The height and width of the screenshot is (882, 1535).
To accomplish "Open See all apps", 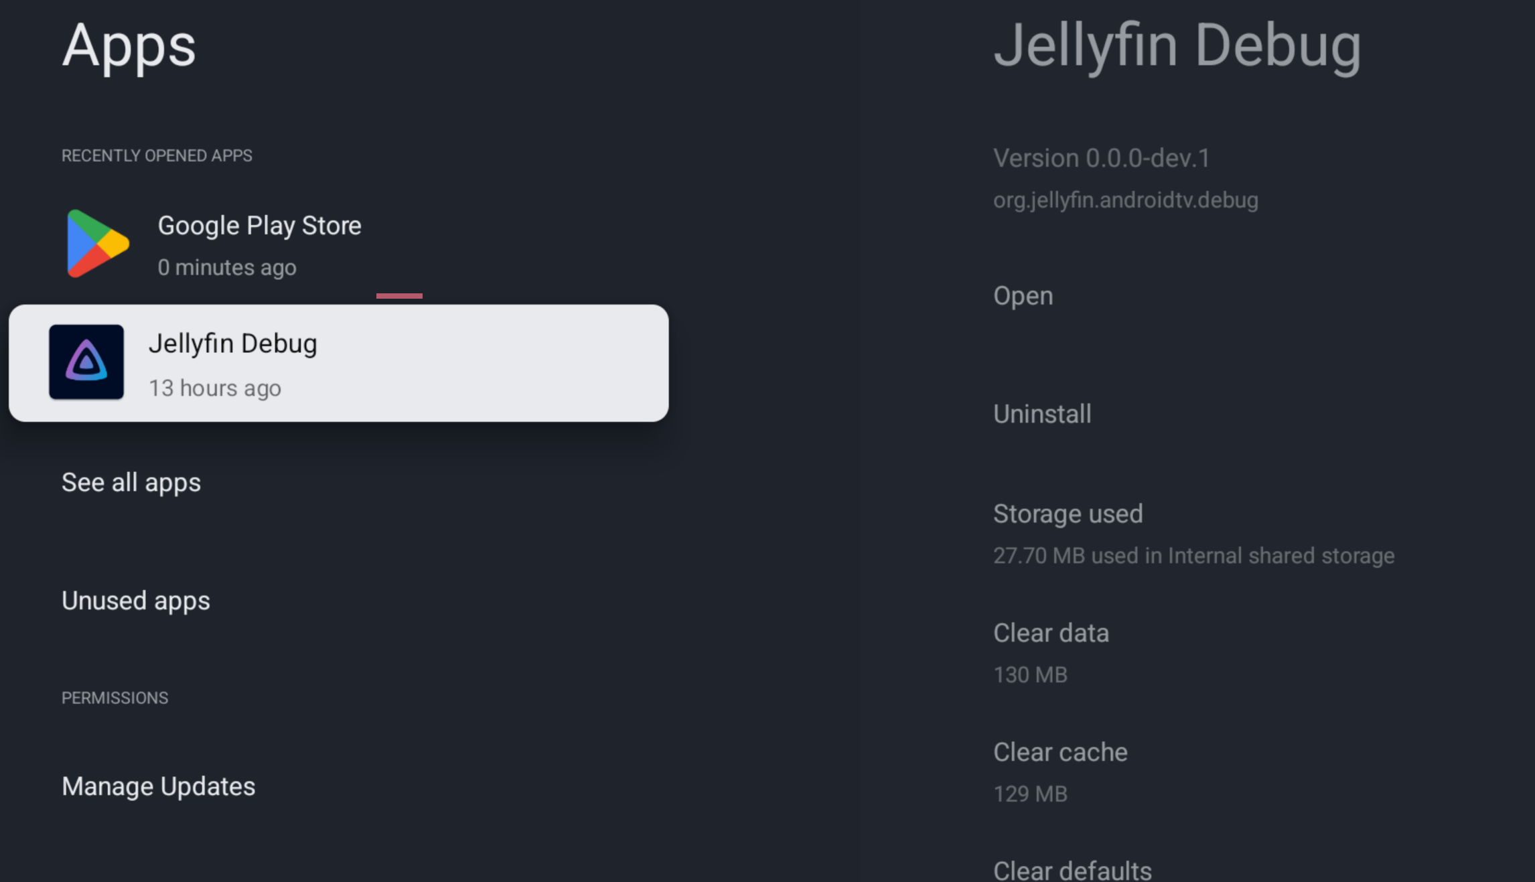I will pos(131,482).
